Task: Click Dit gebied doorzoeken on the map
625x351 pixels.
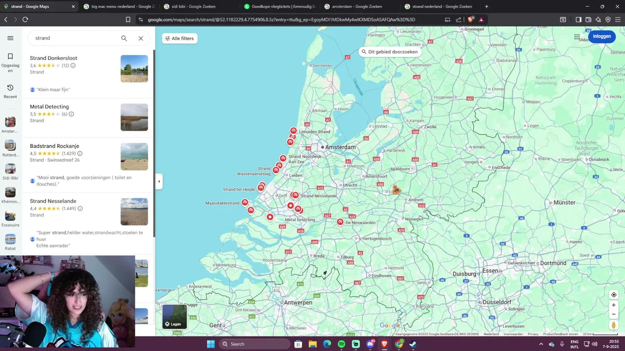Action: [390, 52]
